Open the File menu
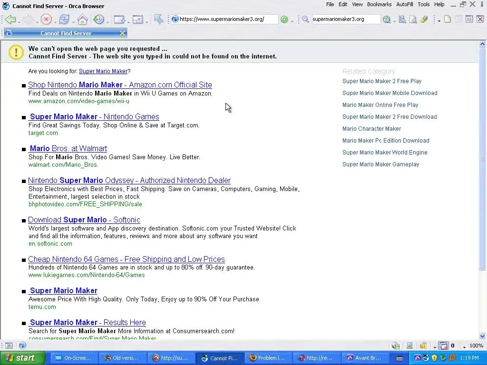 (x=330, y=4)
